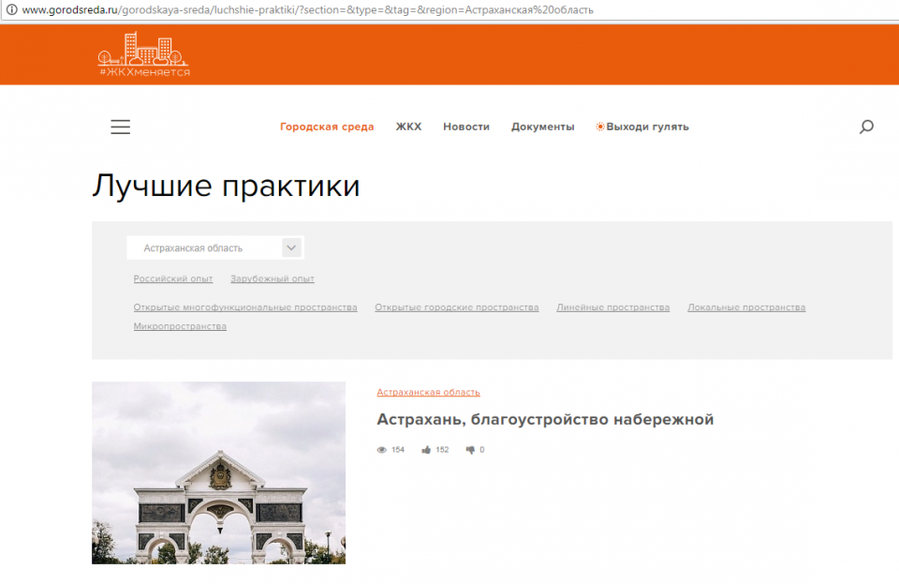Click the site info icon in address bar
Image resolution: width=899 pixels, height=584 pixels.
pyautogui.click(x=11, y=10)
